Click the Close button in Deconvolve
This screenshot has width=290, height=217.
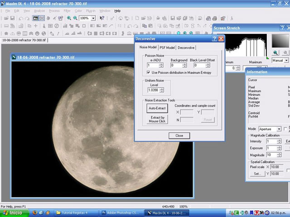click(179, 135)
